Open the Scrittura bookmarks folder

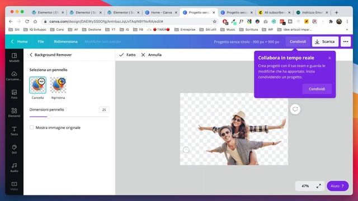coord(248,30)
